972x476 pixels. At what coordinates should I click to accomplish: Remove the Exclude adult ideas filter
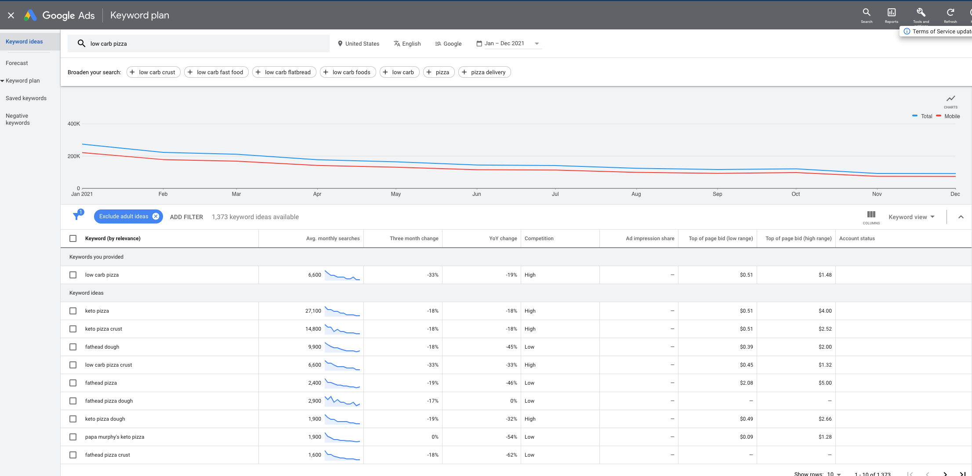(x=156, y=216)
